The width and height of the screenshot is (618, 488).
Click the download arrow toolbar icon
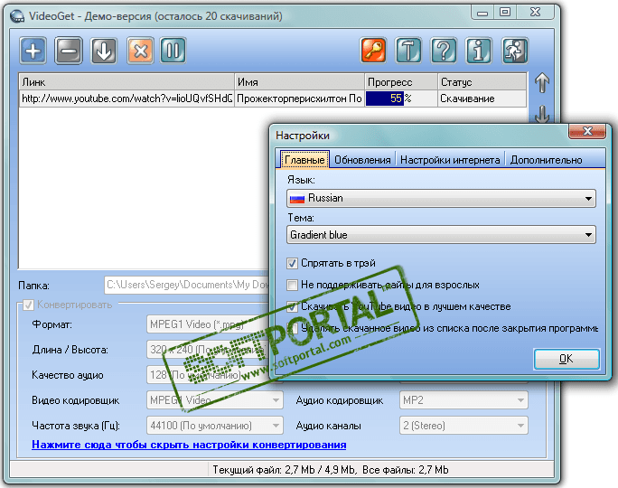pos(104,51)
